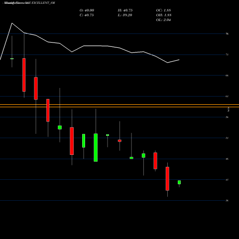Click the 71 price axis label

[227, 54]
